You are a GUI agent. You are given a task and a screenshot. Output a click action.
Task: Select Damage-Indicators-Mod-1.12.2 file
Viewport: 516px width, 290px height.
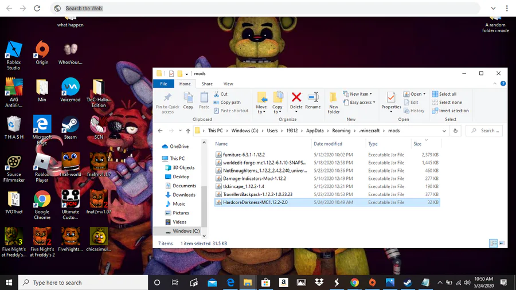point(327,179)
